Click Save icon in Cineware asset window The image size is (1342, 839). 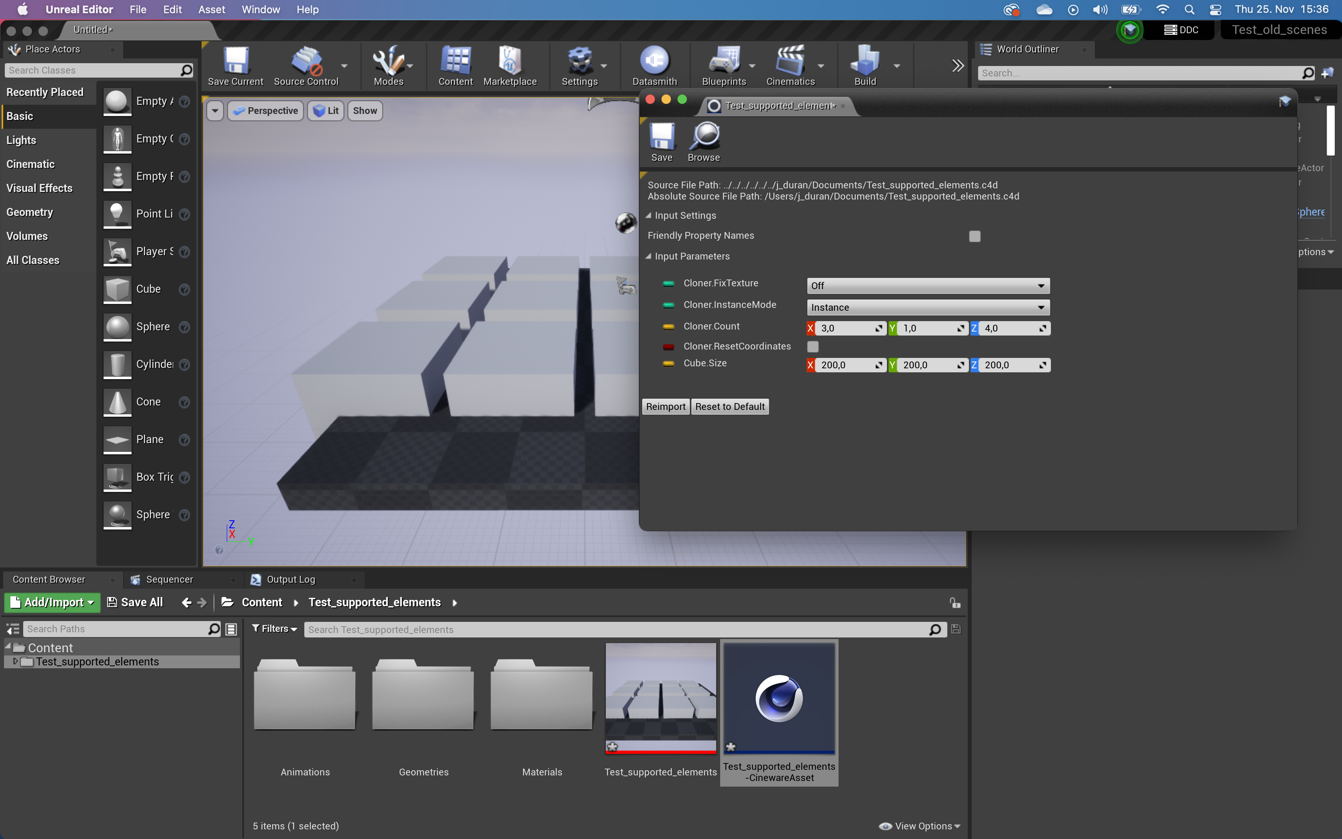(x=662, y=136)
